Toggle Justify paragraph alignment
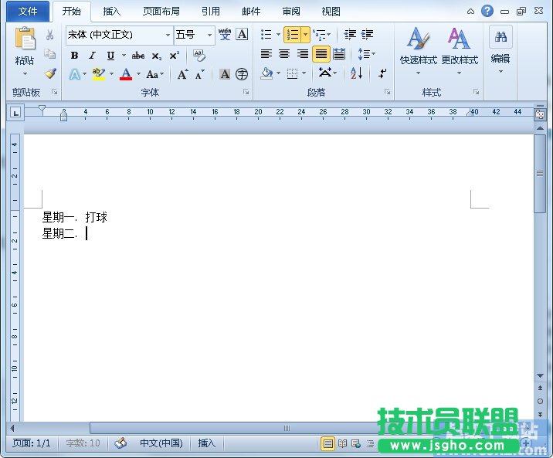 click(321, 54)
